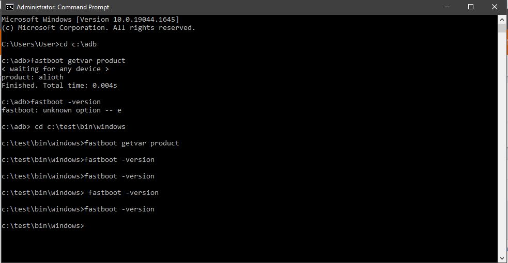Click the 'cd c:\adb' command line
508x263 pixels.
pos(49,44)
